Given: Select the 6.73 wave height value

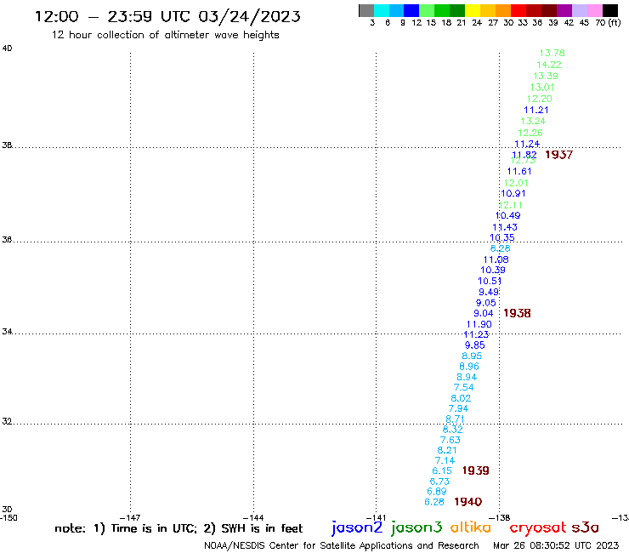Looking at the screenshot, I should [439, 482].
